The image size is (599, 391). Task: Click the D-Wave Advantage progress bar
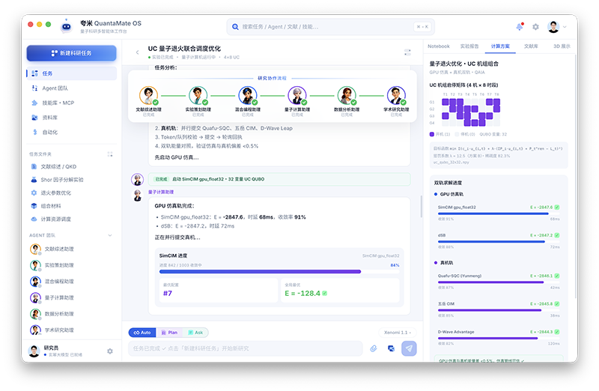[x=499, y=339]
